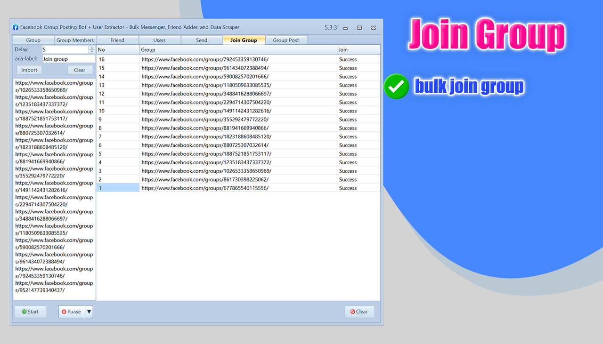Maximize the Facebook Group Posting Bot window
This screenshot has height=344, width=603.
[359, 28]
